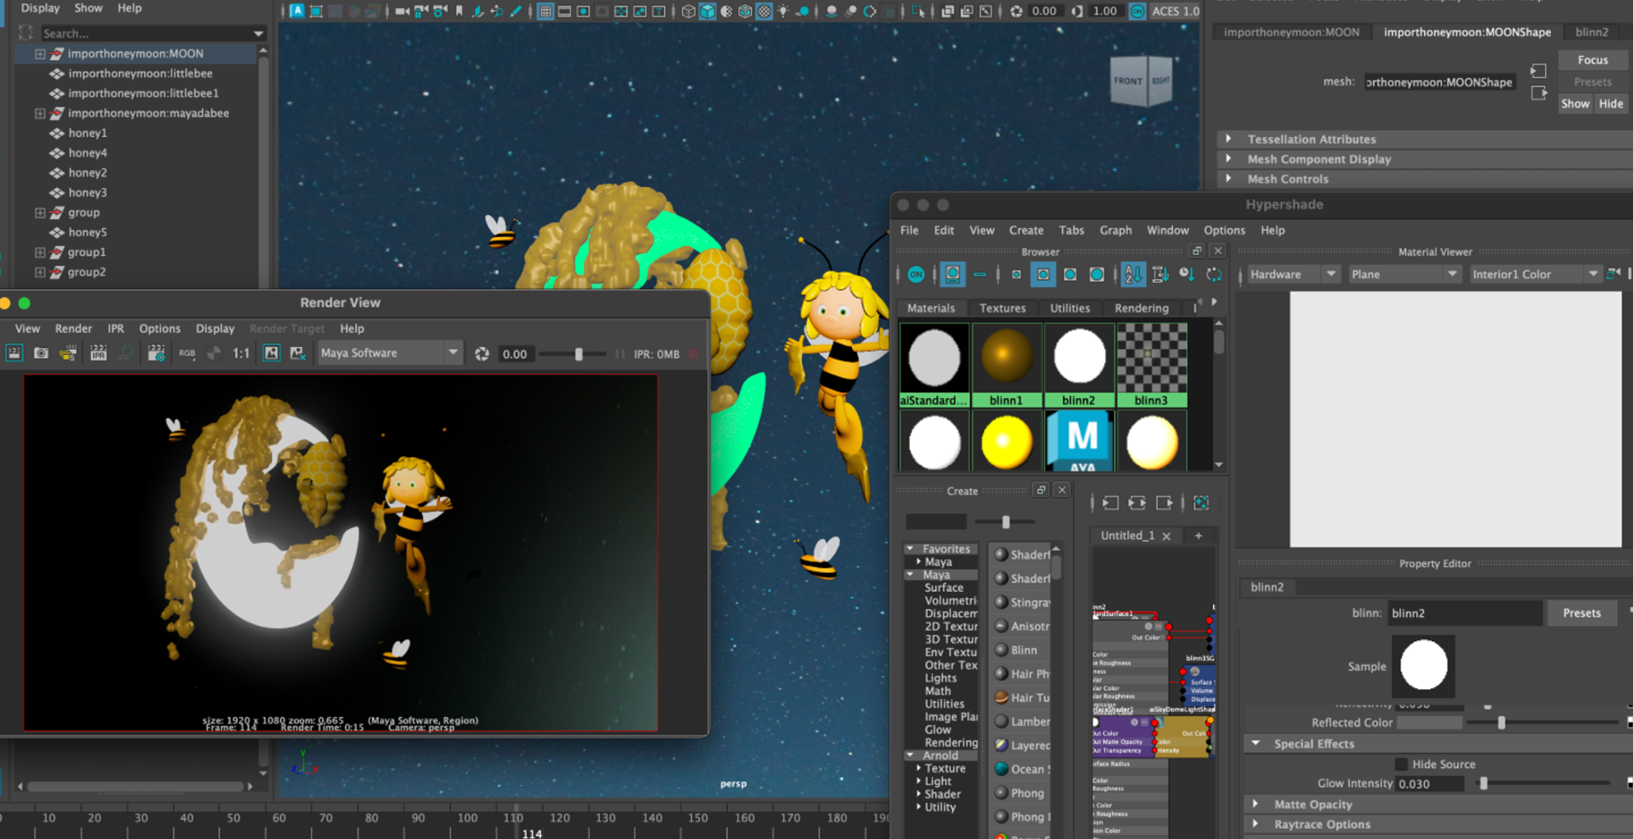Enable the Hide Source checkbox
Image resolution: width=1633 pixels, height=839 pixels.
[x=1401, y=764]
